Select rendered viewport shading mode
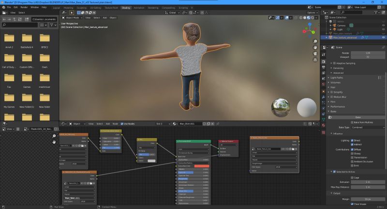Viewport: 387px width, 209px height. click(313, 18)
